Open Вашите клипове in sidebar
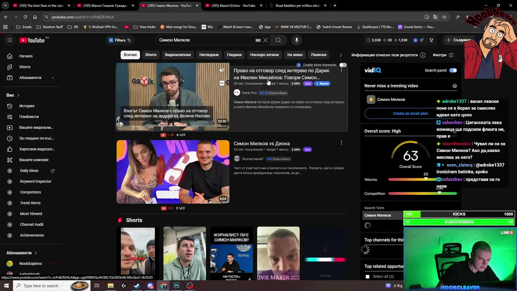This screenshot has height=291, width=517. tap(34, 160)
